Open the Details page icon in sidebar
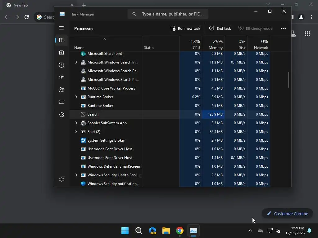The image size is (318, 238). [x=61, y=102]
